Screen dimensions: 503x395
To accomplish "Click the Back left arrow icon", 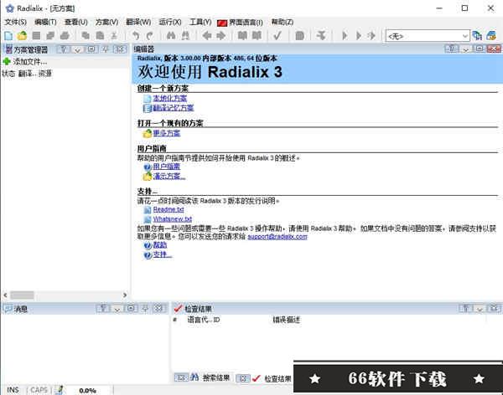I will (207, 35).
